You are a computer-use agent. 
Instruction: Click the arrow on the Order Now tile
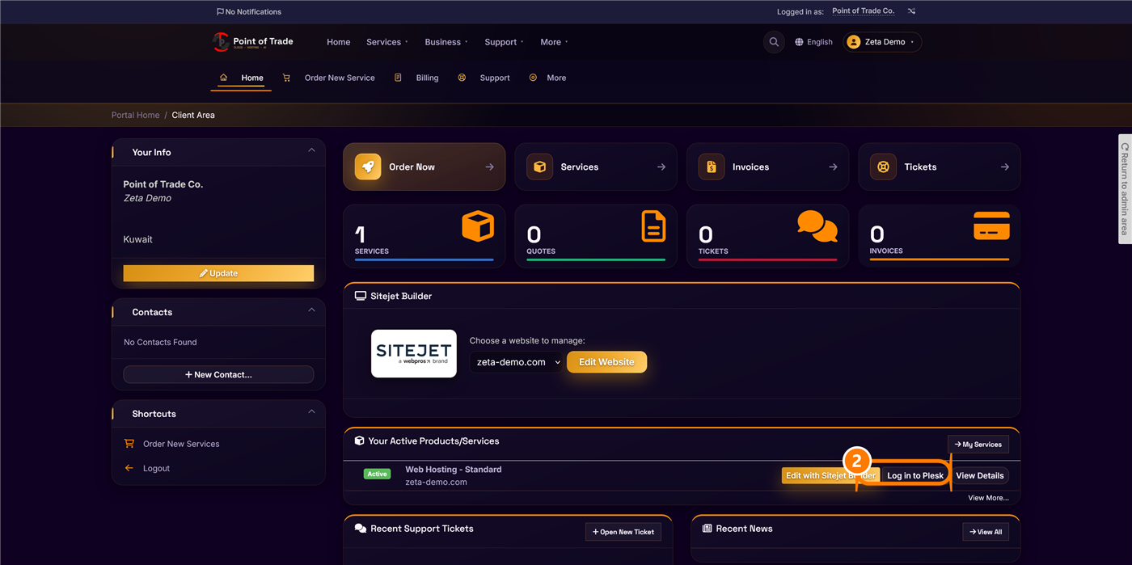(489, 167)
